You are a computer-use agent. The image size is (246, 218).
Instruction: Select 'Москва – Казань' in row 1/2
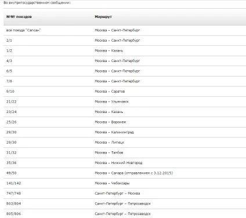click(109, 51)
